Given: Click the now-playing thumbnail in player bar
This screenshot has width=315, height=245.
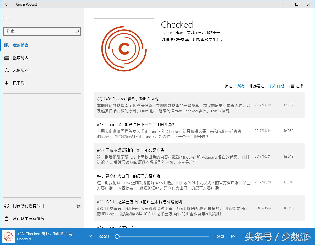Looking at the screenshot, I should (x=9, y=236).
